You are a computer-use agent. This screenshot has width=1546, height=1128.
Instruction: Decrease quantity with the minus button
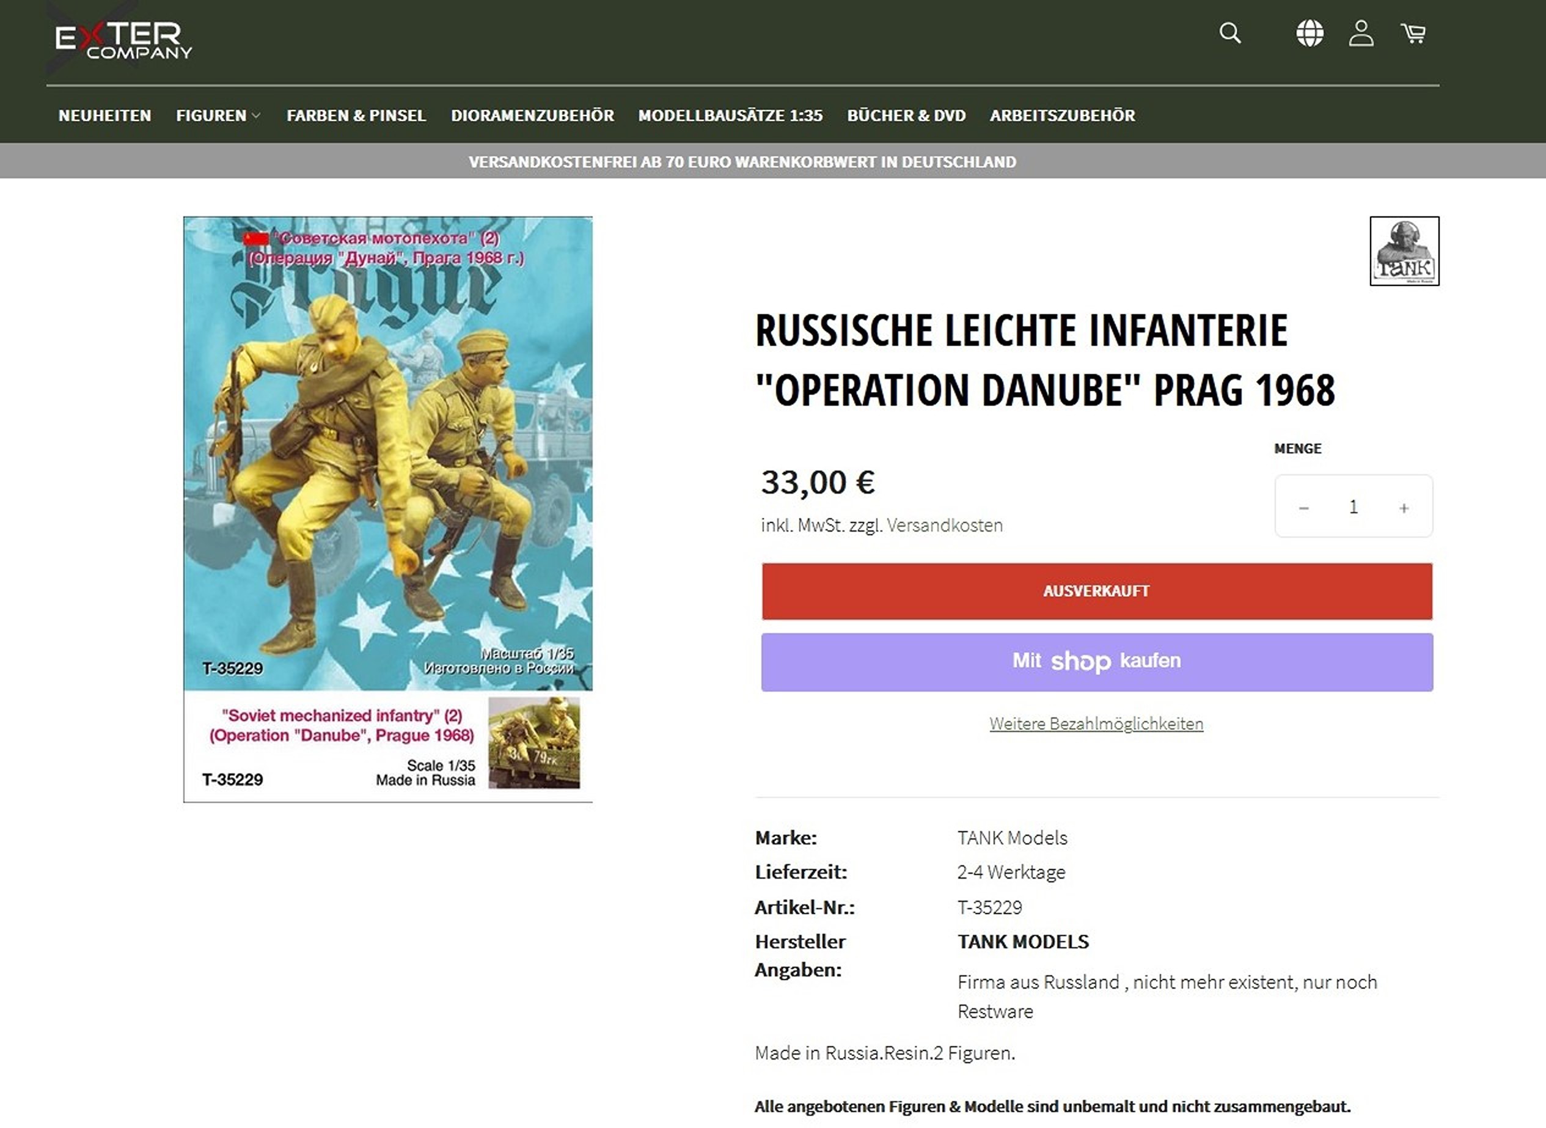click(1303, 508)
